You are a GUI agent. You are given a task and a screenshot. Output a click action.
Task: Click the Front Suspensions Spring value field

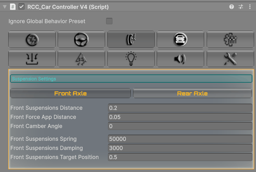pos(180,139)
